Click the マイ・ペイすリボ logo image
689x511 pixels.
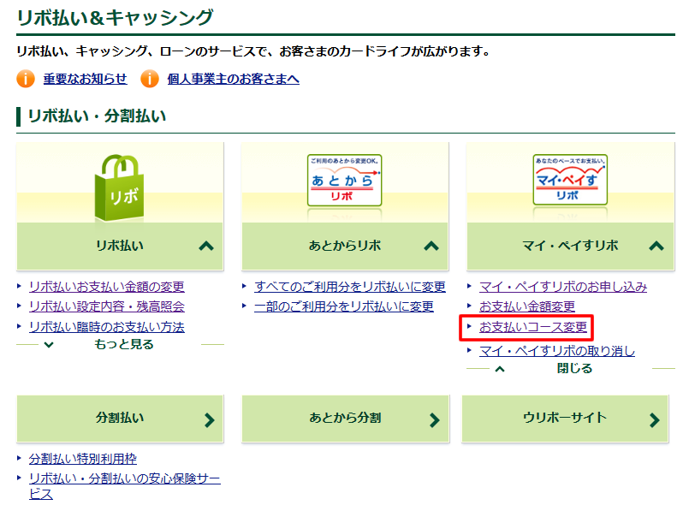tap(569, 181)
